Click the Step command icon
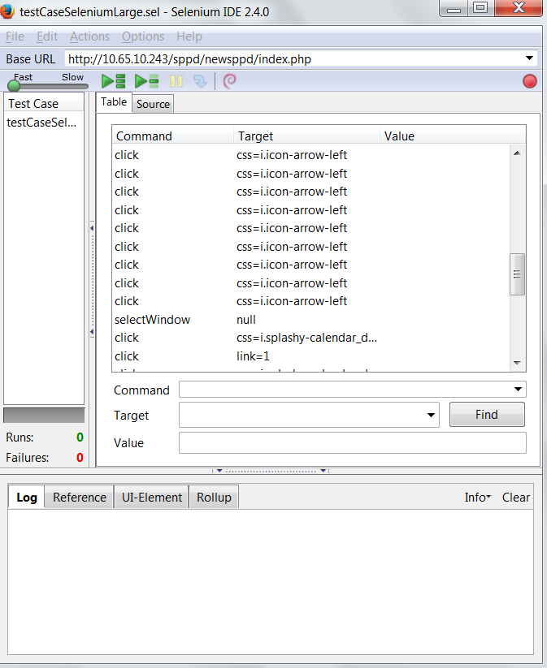This screenshot has height=668, width=547. [x=200, y=81]
